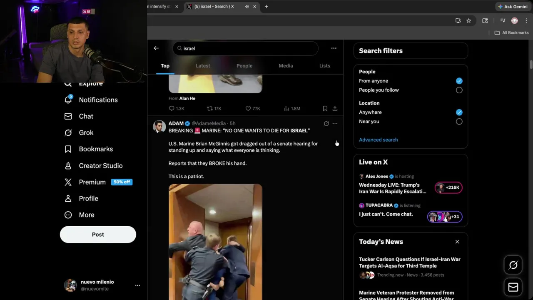Click the Ask Gemini button in Chrome

[x=513, y=7]
